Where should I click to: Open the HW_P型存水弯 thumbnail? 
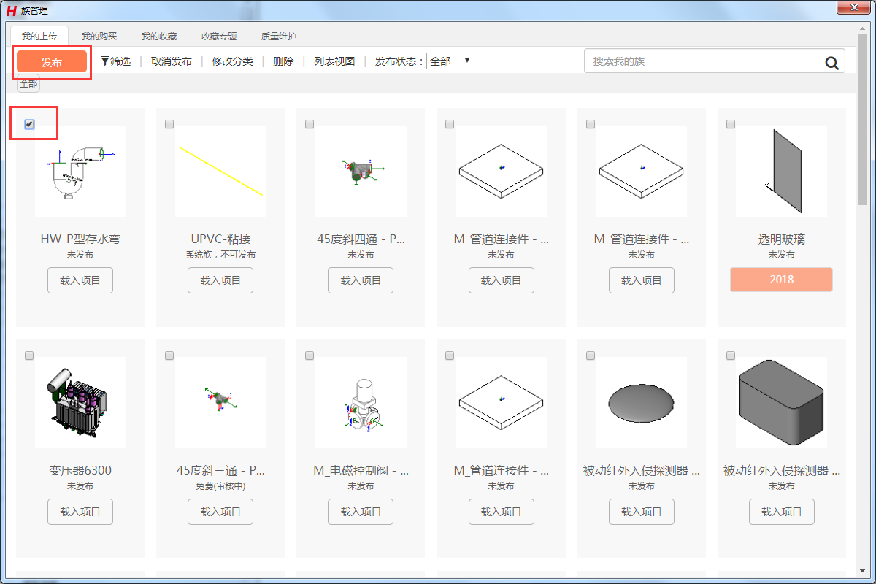pyautogui.click(x=80, y=171)
